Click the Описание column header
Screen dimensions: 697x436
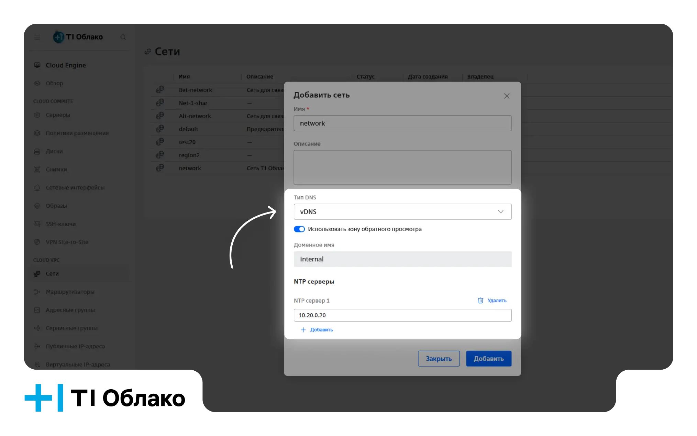point(260,77)
